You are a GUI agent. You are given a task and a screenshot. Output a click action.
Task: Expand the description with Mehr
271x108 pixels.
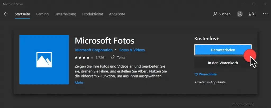(79, 83)
